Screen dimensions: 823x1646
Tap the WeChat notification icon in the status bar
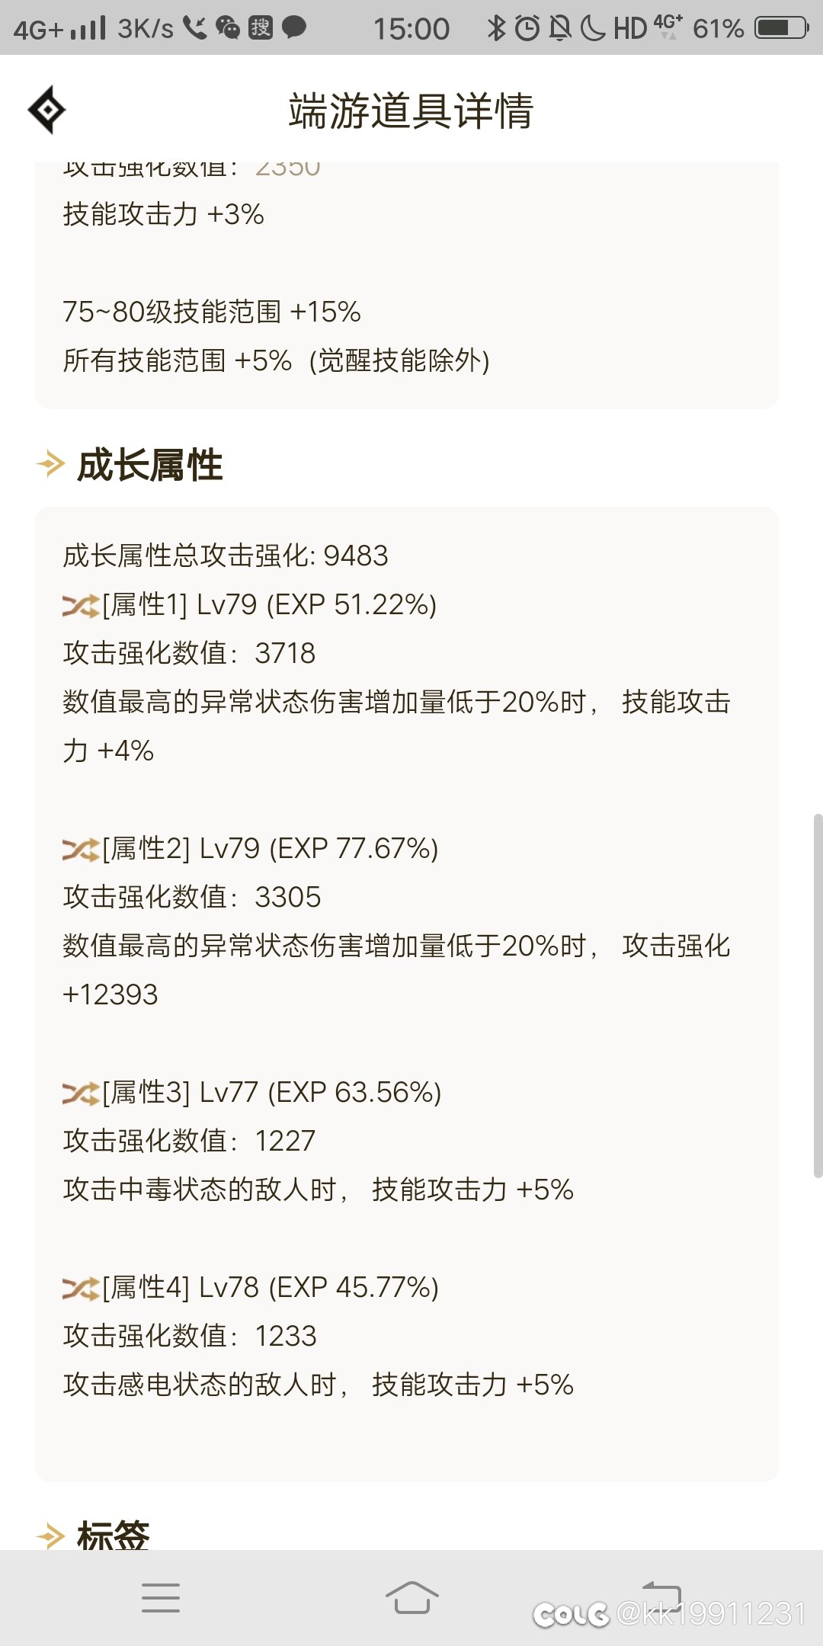click(227, 28)
